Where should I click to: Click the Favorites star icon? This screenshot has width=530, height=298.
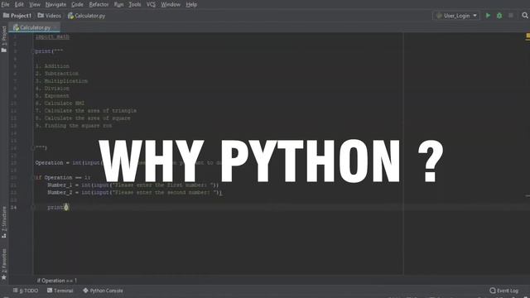tap(4, 277)
